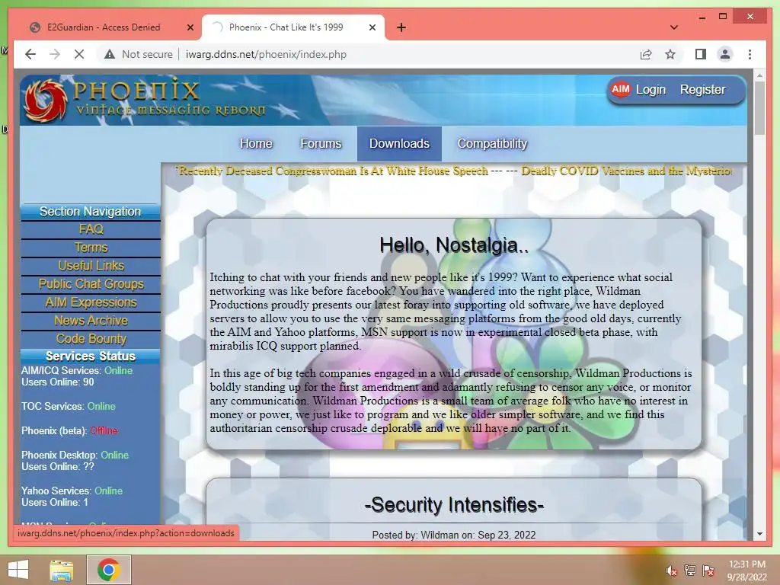The width and height of the screenshot is (780, 585).
Task: Click the Phoenix (beta): Offline status
Action: click(x=69, y=431)
